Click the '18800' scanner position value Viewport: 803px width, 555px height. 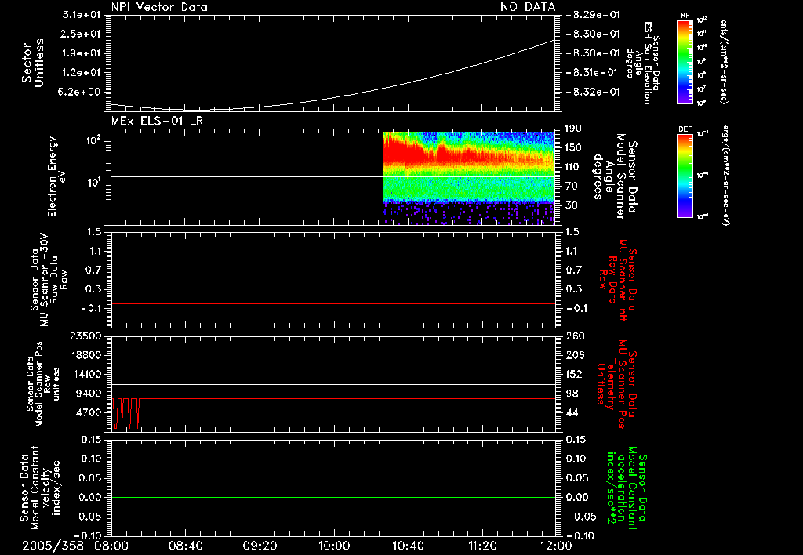point(85,355)
